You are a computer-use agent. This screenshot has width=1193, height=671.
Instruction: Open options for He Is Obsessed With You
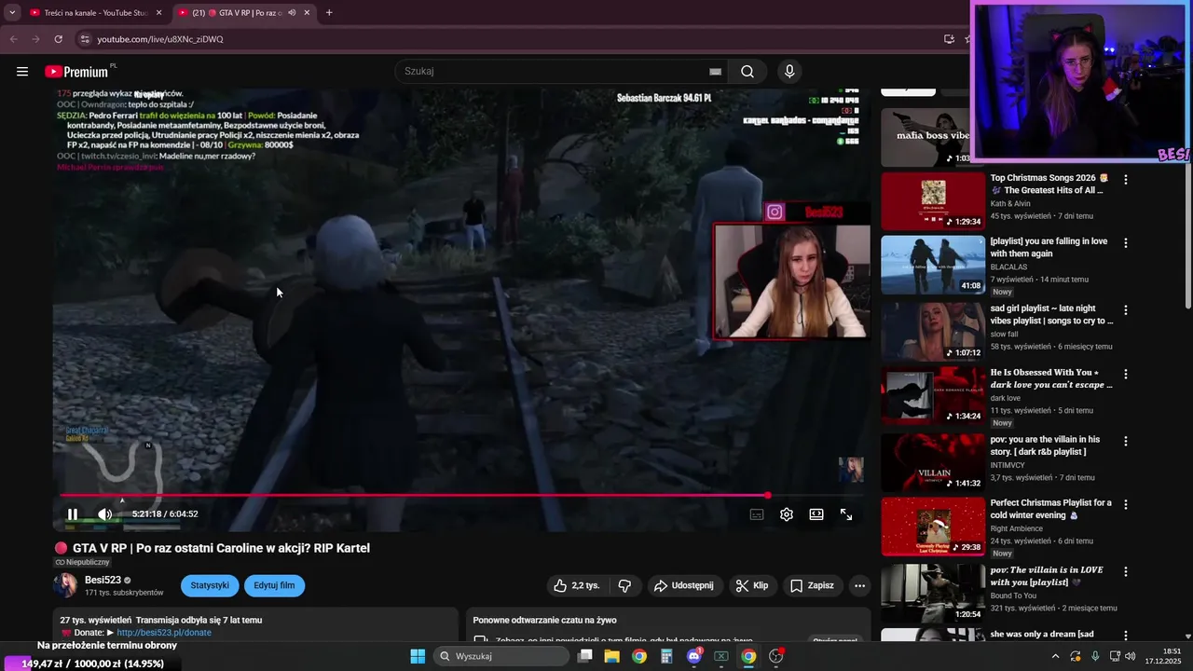[x=1126, y=374]
